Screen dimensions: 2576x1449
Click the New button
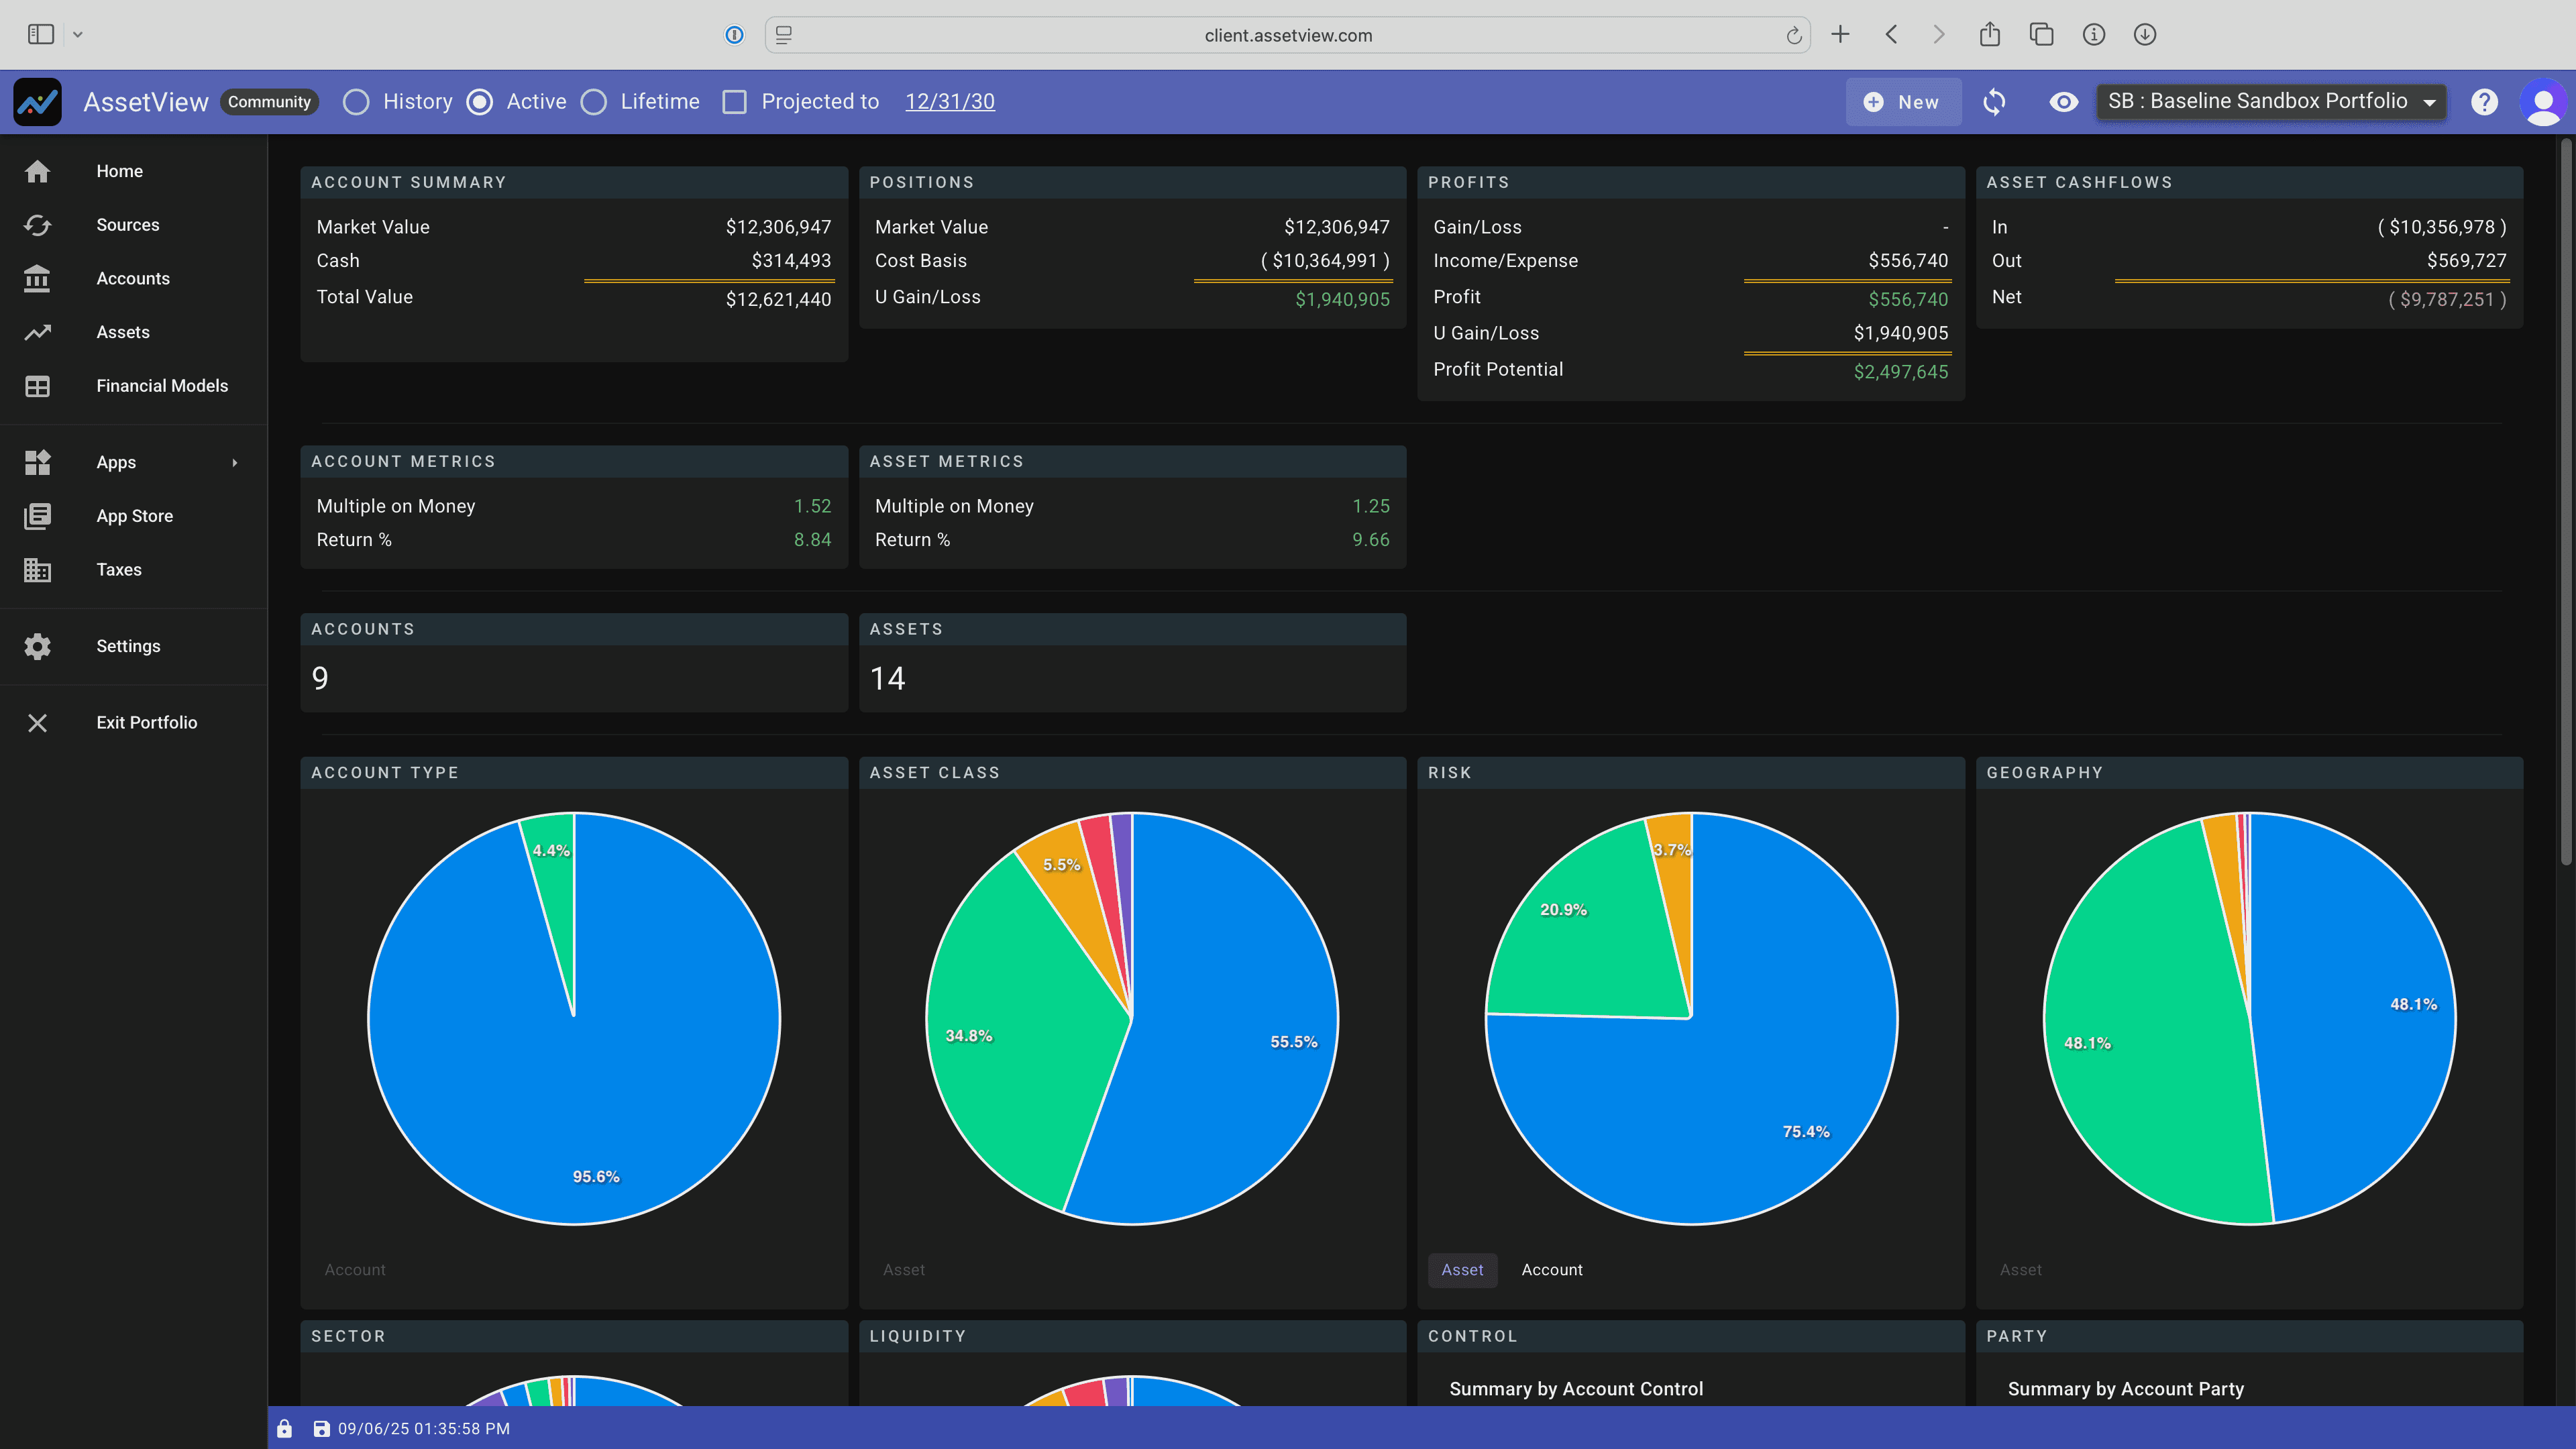pyautogui.click(x=1903, y=102)
